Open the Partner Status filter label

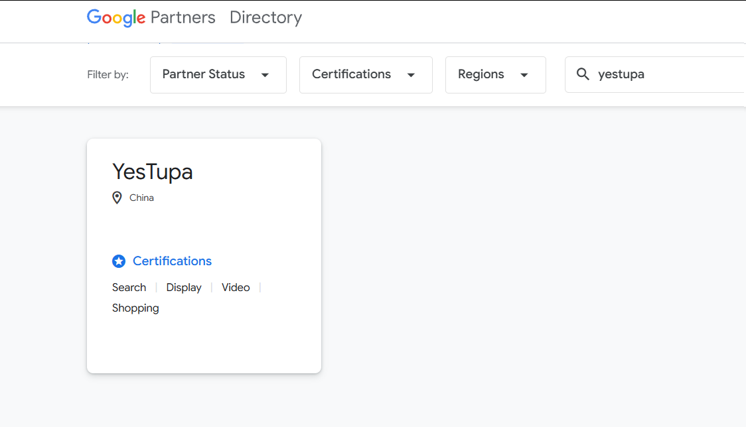pyautogui.click(x=204, y=74)
